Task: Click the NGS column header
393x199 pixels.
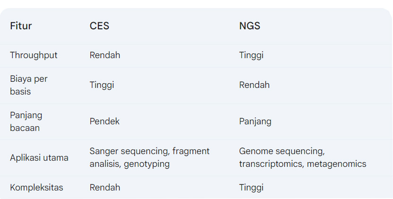Action: [250, 26]
